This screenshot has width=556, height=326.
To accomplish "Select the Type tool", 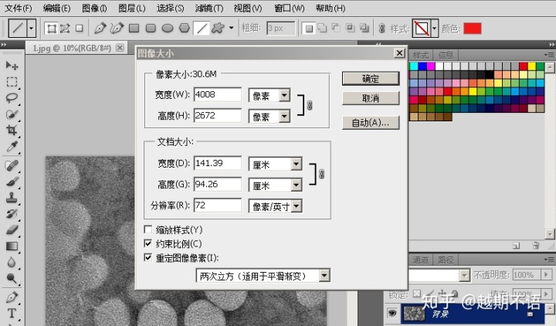I will pyautogui.click(x=12, y=313).
